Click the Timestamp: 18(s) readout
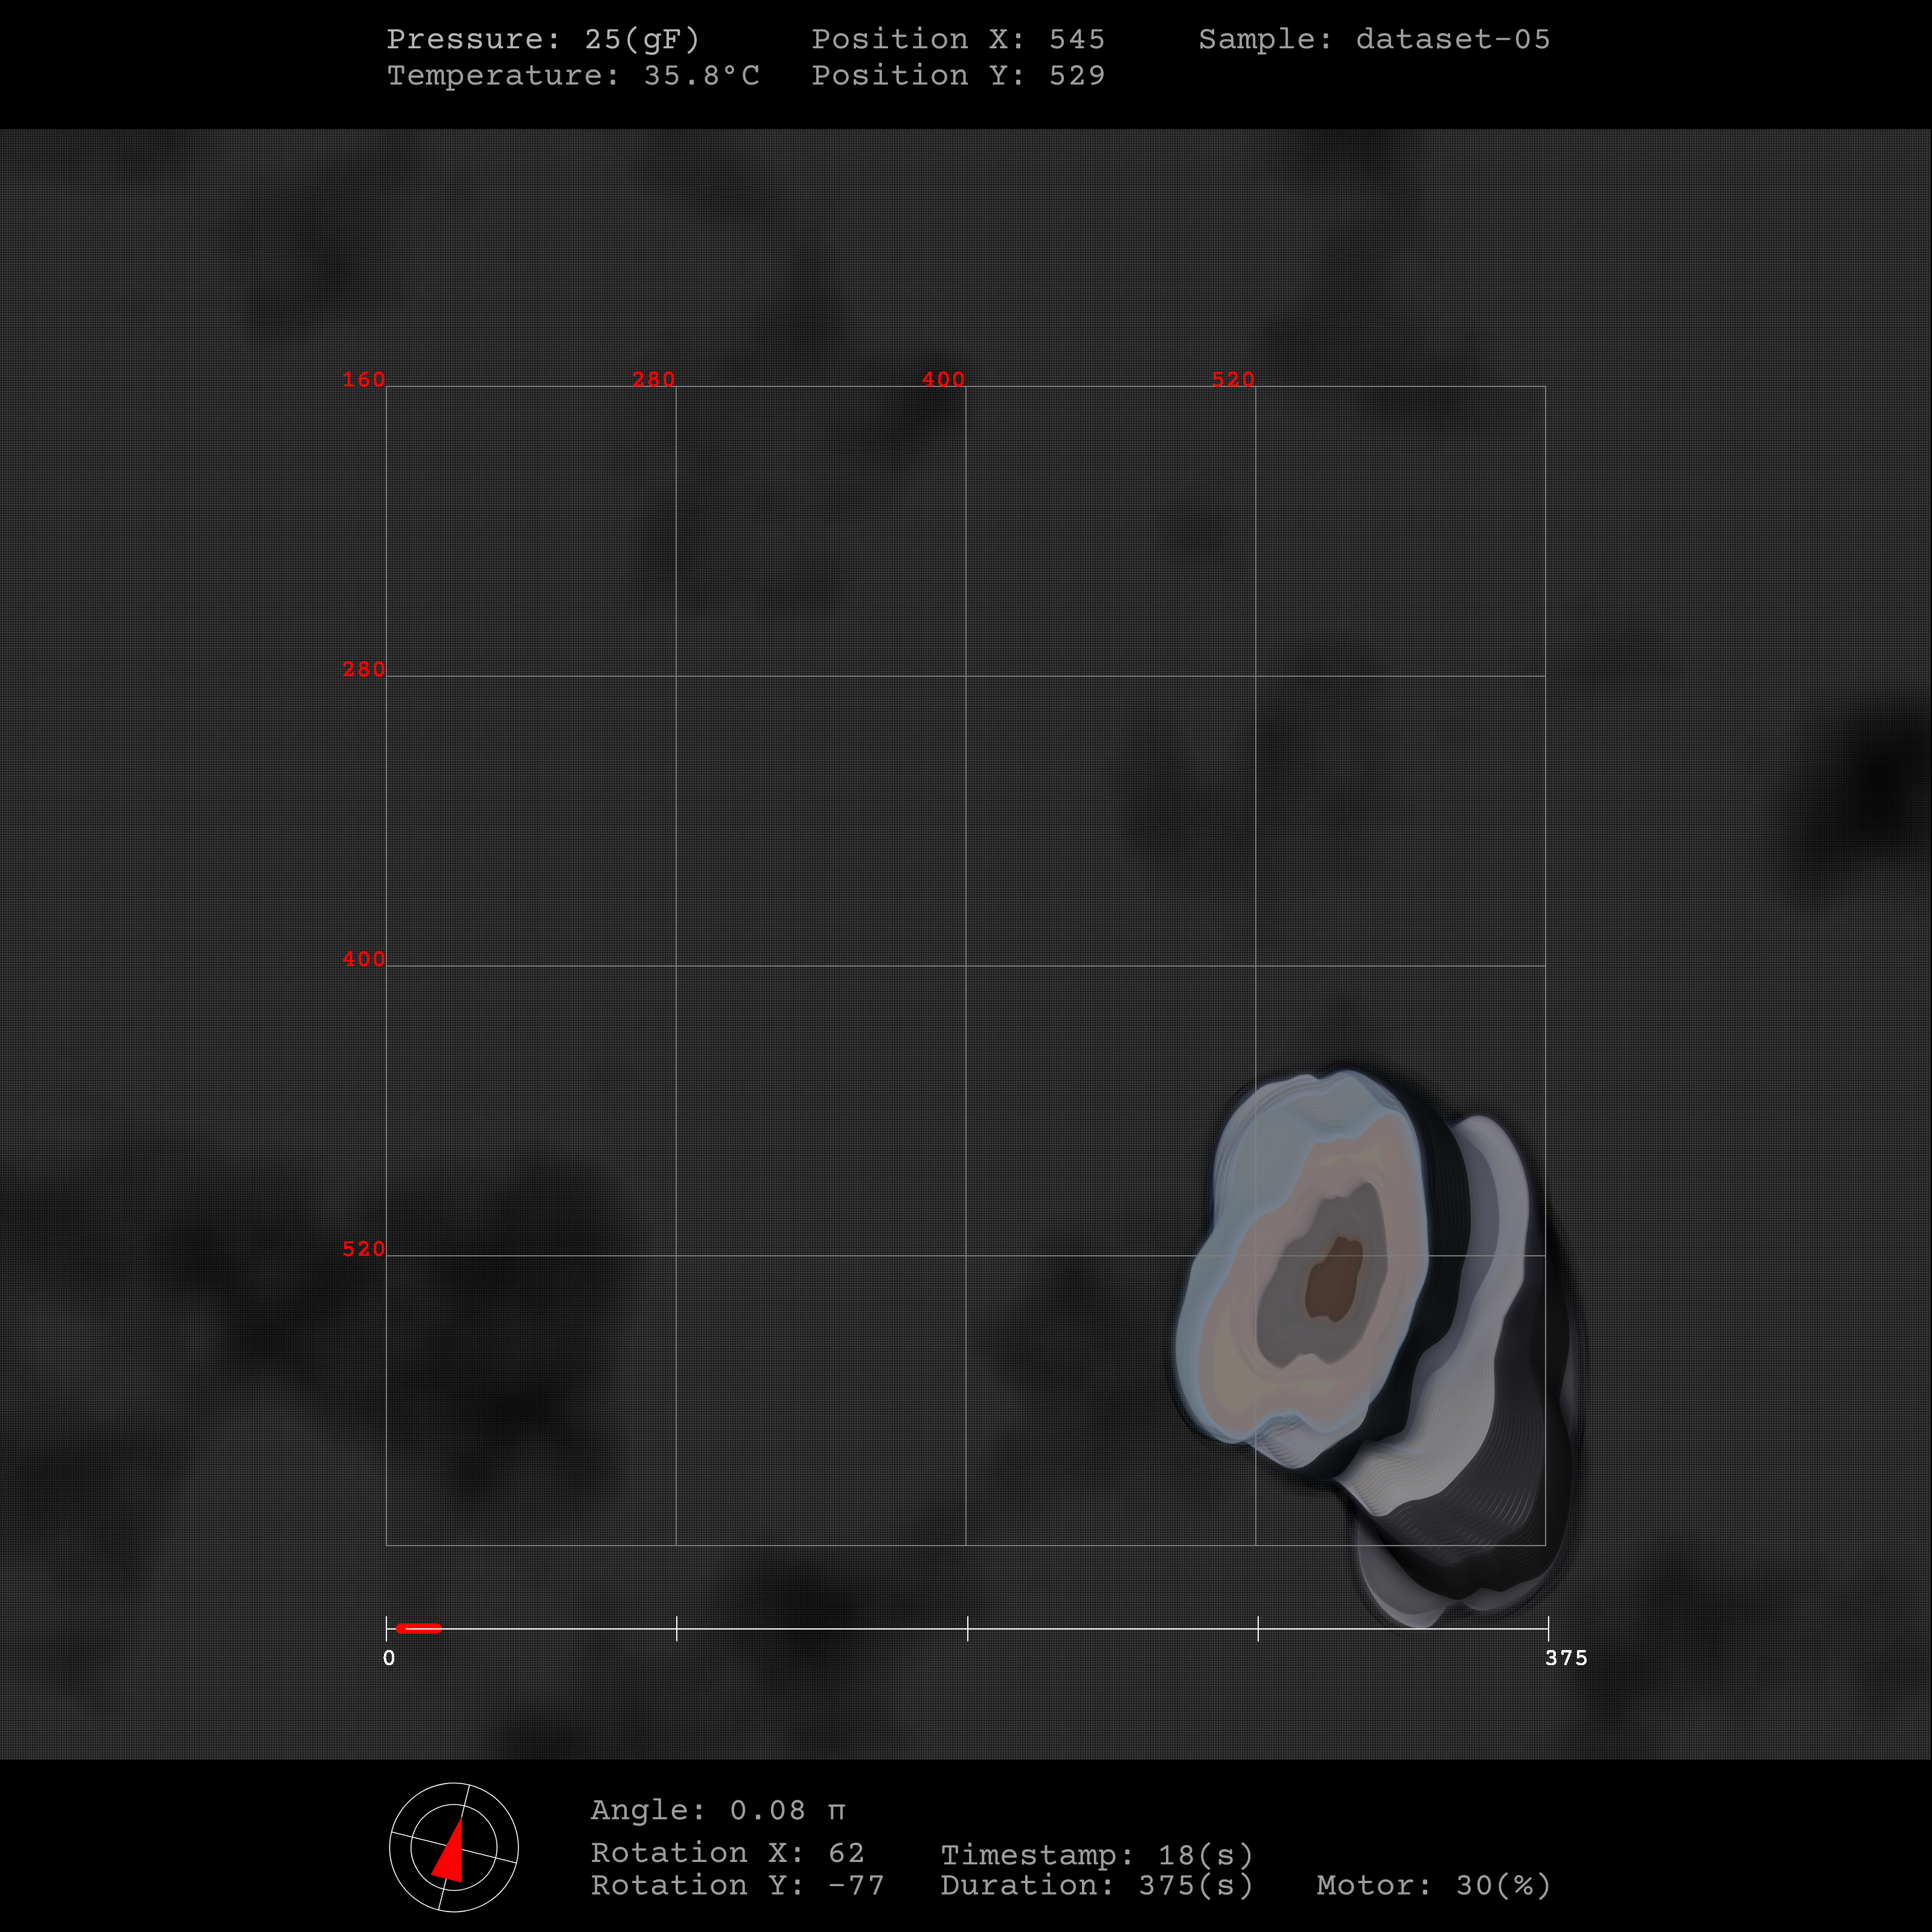This screenshot has width=1932, height=1932. pyautogui.click(x=1096, y=1855)
